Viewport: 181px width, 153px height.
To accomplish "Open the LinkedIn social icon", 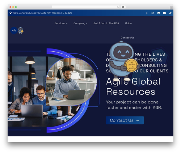I will point(159,13).
